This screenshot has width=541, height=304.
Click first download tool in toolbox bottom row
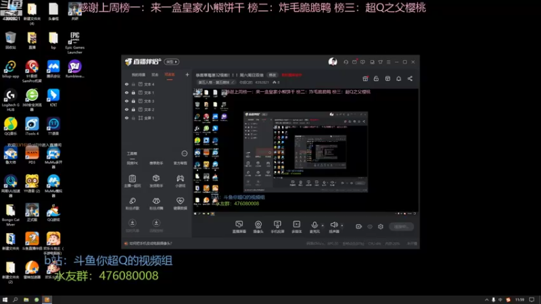tap(132, 226)
